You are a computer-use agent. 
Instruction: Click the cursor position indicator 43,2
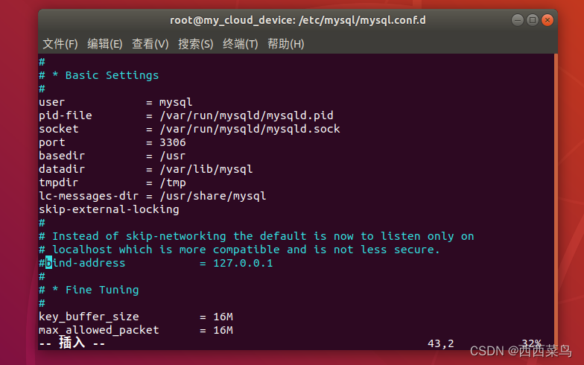click(441, 343)
